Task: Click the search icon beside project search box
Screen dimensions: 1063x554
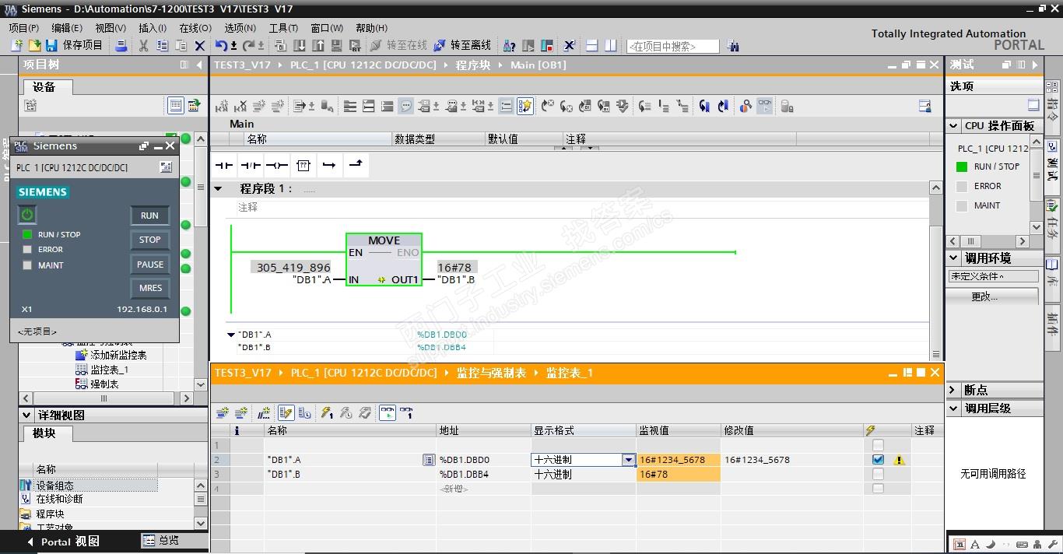Action: [x=732, y=46]
